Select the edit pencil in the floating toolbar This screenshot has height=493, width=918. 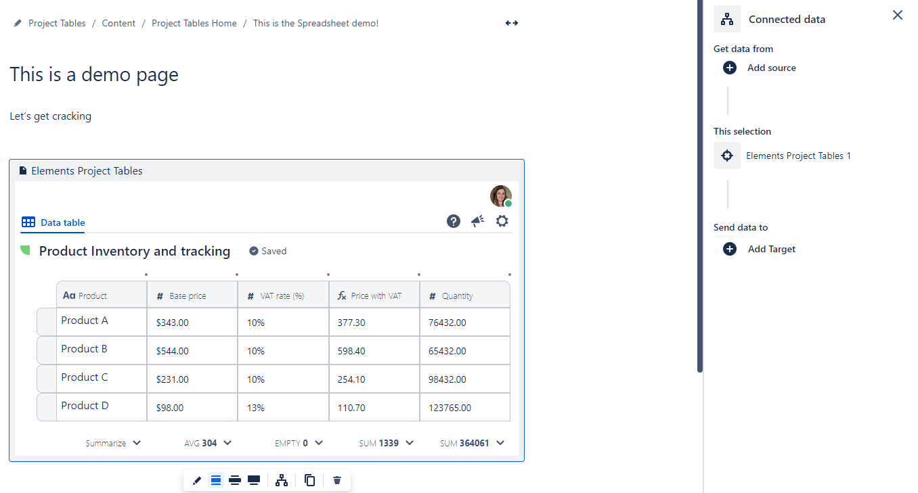tap(196, 480)
